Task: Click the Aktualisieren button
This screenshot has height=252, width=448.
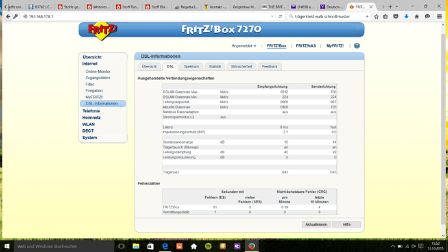Action: tap(316, 224)
